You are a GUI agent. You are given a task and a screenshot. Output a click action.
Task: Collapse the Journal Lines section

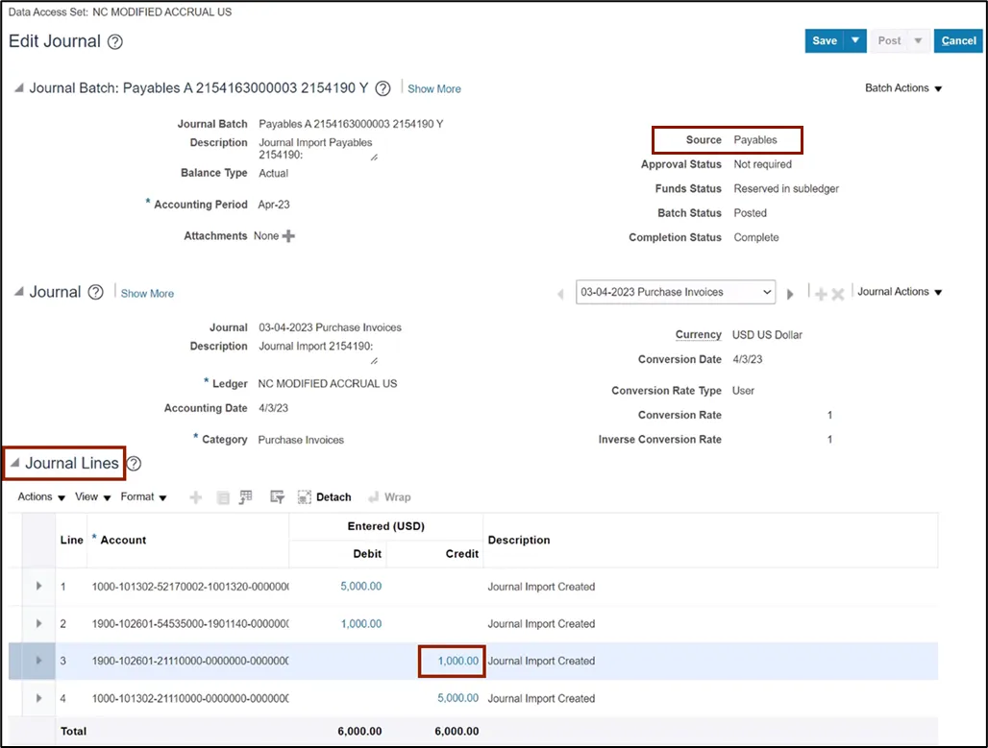[15, 464]
